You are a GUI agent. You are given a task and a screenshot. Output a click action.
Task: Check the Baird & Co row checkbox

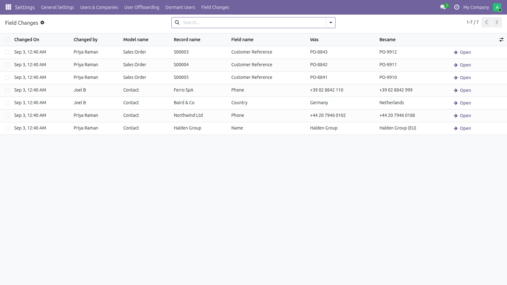(7, 103)
